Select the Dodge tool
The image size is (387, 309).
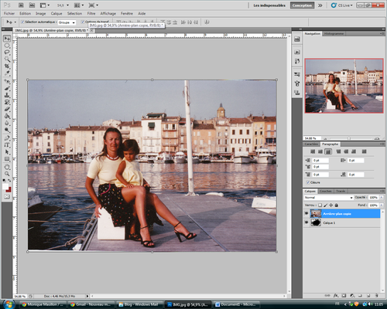coord(7,130)
